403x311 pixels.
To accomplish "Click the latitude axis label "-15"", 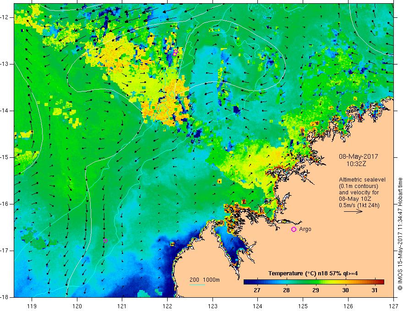I will pyautogui.click(x=5, y=157).
